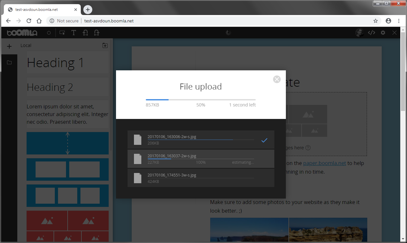Click the browser forward arrow
The height and width of the screenshot is (243, 407).
(19, 21)
